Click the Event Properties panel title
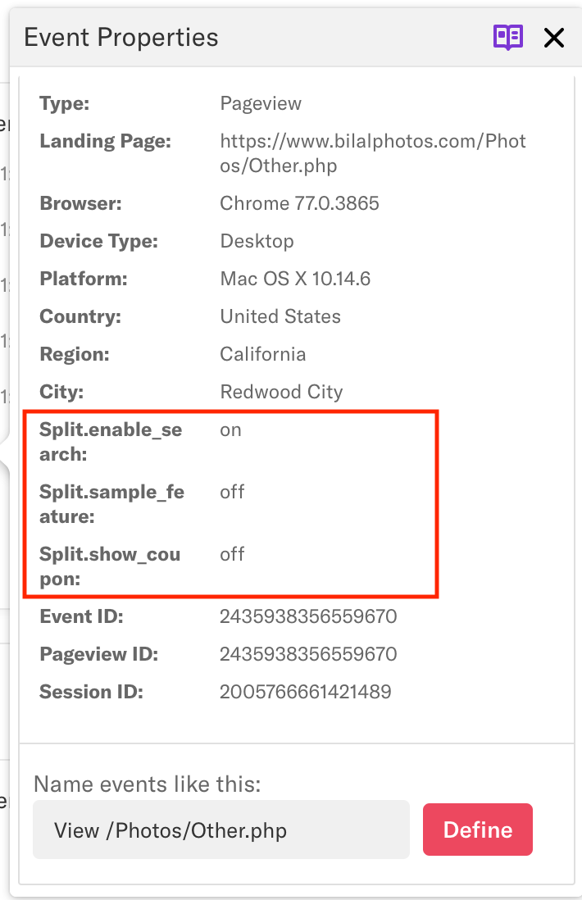The height and width of the screenshot is (900, 582). point(121,37)
